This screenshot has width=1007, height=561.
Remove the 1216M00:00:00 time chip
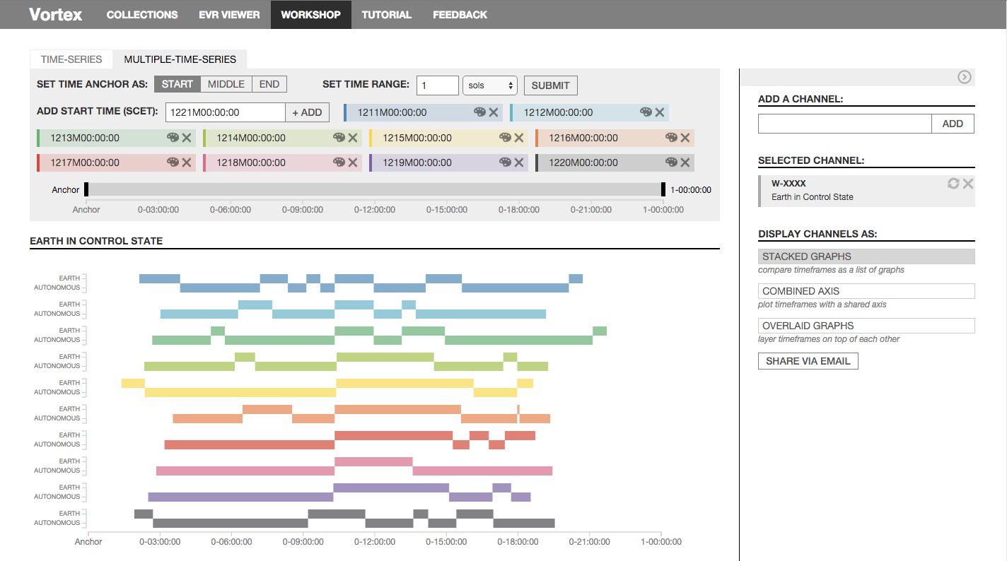pos(685,138)
